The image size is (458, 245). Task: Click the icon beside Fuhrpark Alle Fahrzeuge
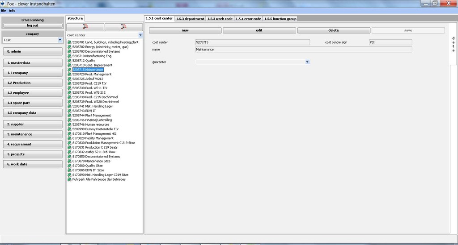click(x=69, y=179)
